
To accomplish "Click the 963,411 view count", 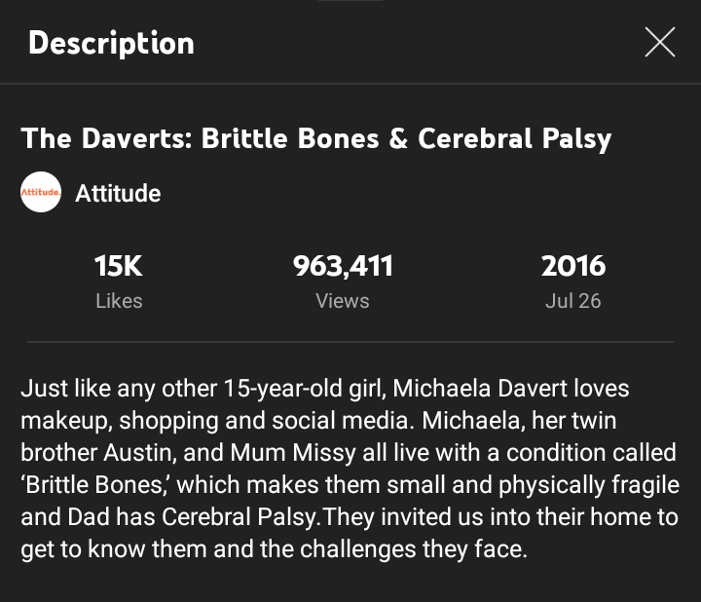I will (x=343, y=265).
